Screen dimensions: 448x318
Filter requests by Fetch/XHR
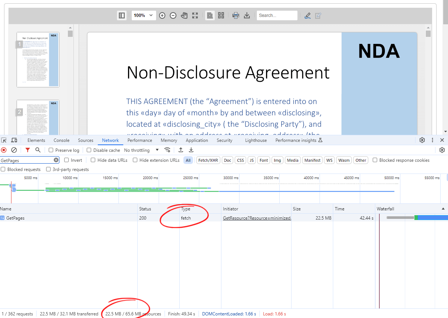pos(208,160)
